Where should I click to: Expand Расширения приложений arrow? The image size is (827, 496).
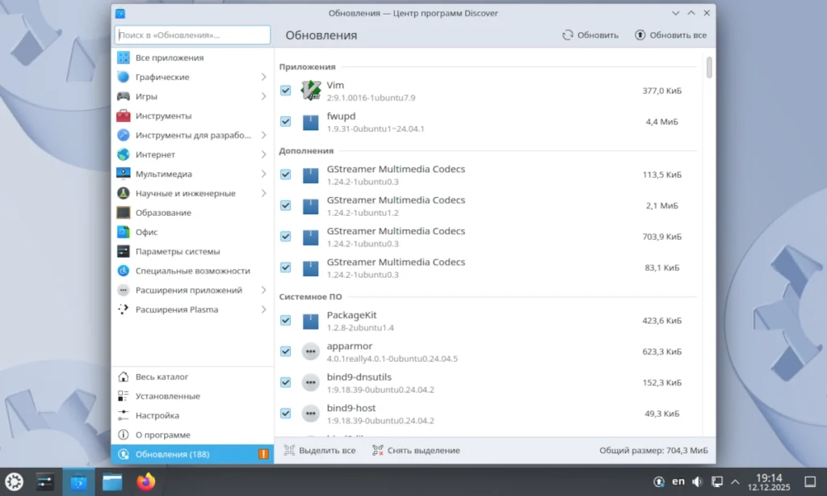pos(264,290)
